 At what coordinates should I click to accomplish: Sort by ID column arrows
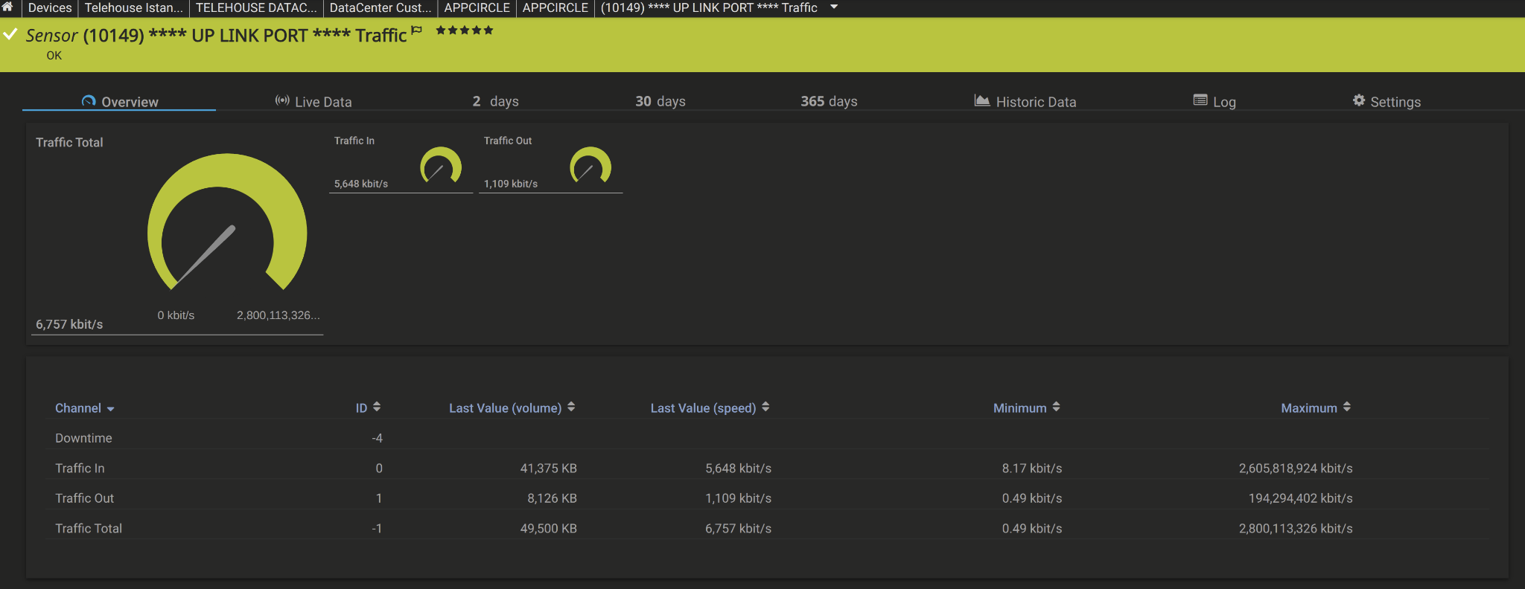(368, 408)
